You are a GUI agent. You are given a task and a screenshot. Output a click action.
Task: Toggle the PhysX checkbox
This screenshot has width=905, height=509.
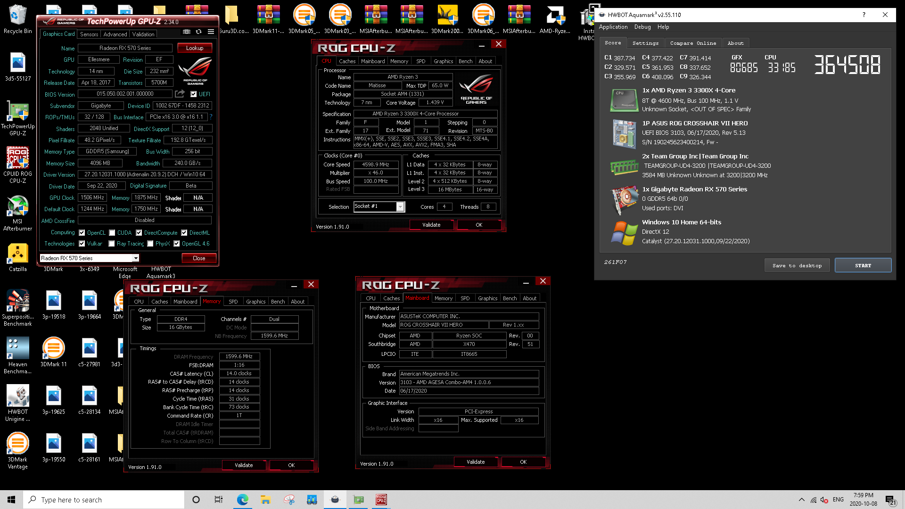150,244
